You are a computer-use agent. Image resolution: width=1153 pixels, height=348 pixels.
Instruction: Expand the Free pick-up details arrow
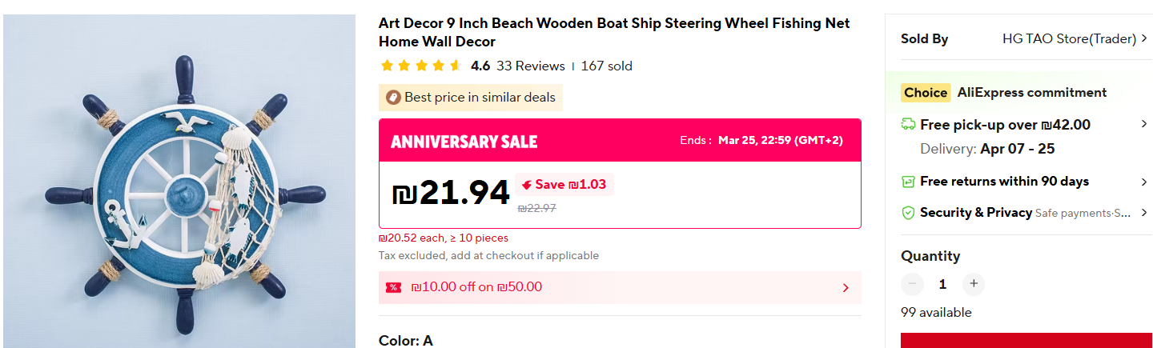pyautogui.click(x=1144, y=125)
